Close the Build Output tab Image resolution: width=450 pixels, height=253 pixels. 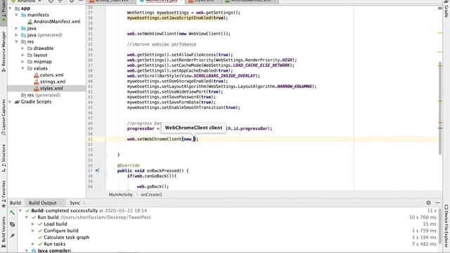pyautogui.click(x=61, y=203)
